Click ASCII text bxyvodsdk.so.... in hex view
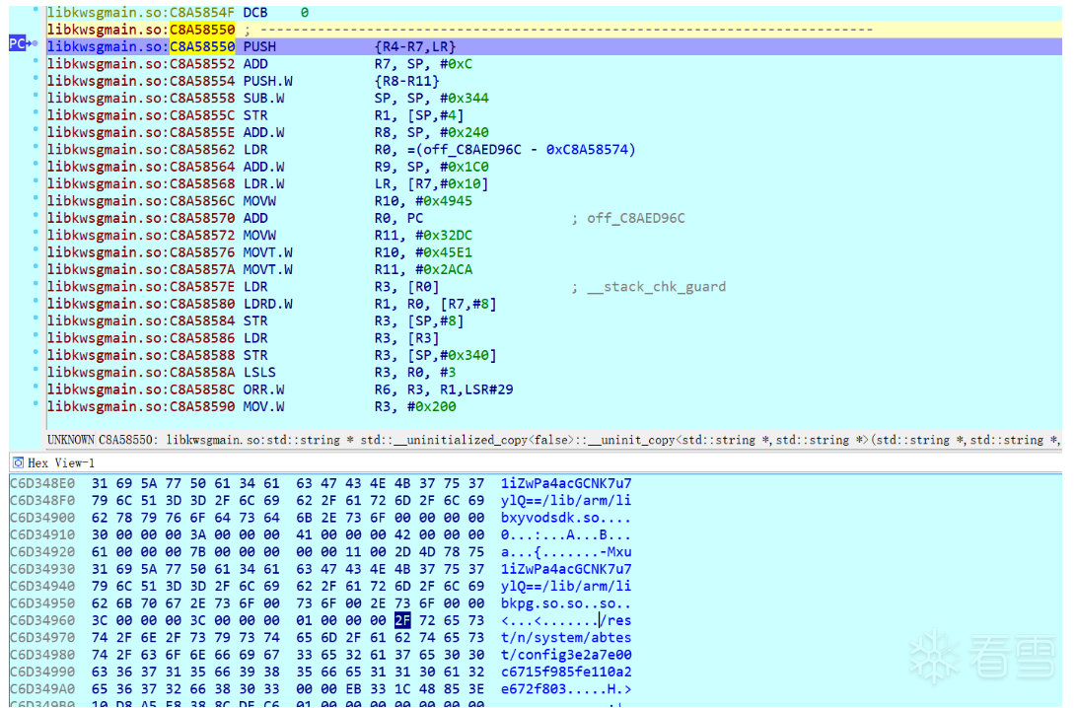Image resolution: width=1077 pixels, height=708 pixels. [x=566, y=518]
